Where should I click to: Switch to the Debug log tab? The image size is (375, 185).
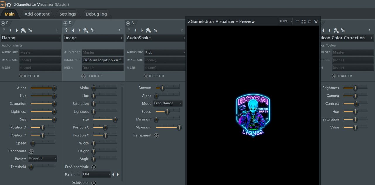(96, 14)
